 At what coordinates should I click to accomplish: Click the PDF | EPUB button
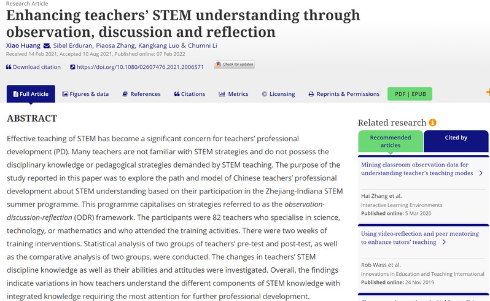(410, 94)
